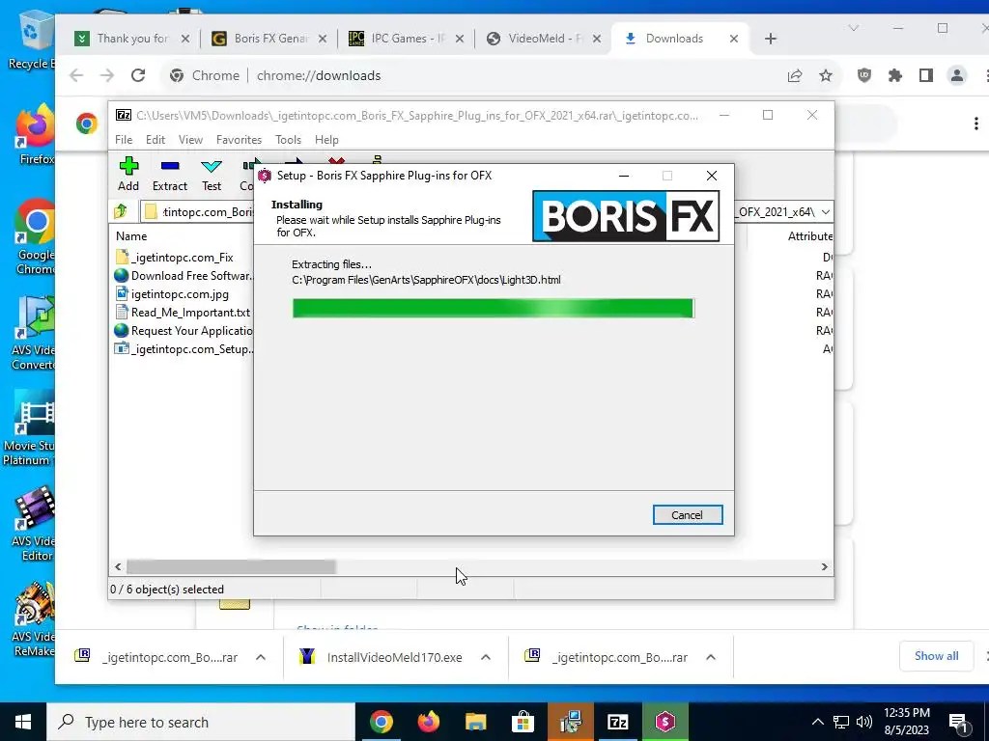Expand options for InstallVideoMeld170.exe download

(x=486, y=657)
